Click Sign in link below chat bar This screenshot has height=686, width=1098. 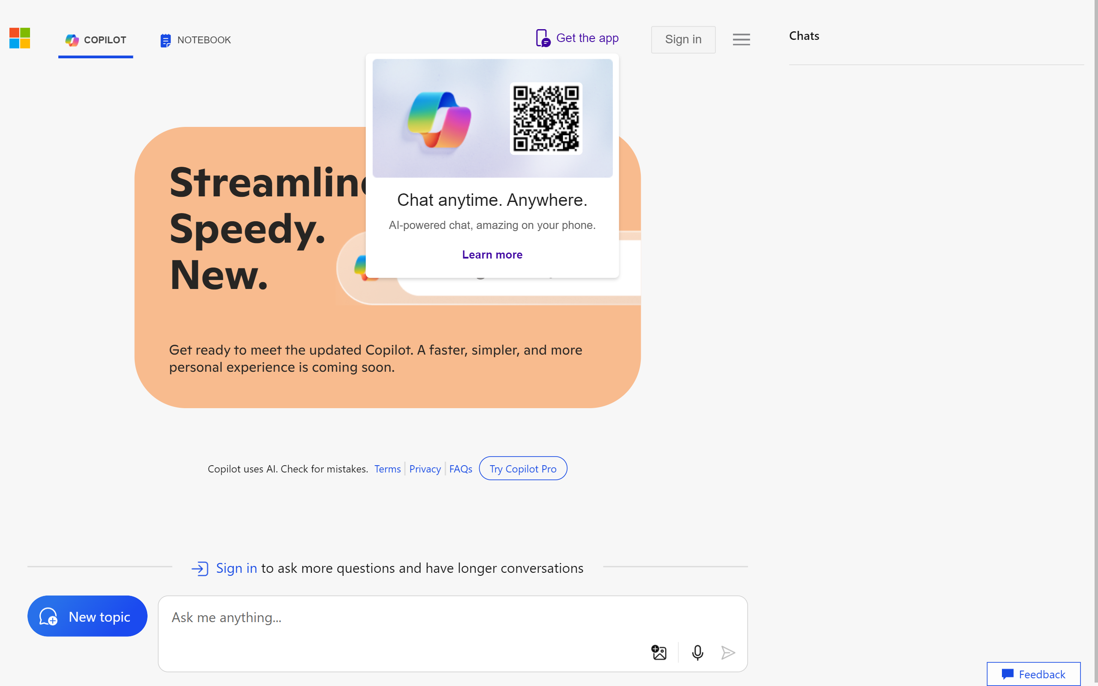click(236, 567)
